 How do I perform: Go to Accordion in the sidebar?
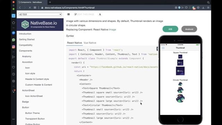[27, 62]
